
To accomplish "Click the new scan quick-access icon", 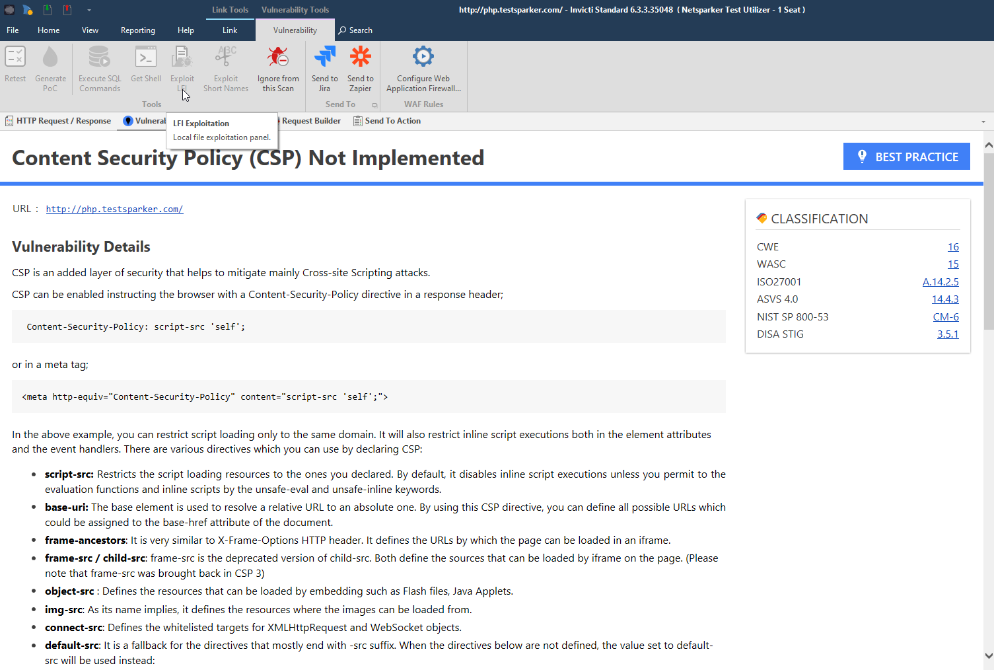I will [28, 10].
